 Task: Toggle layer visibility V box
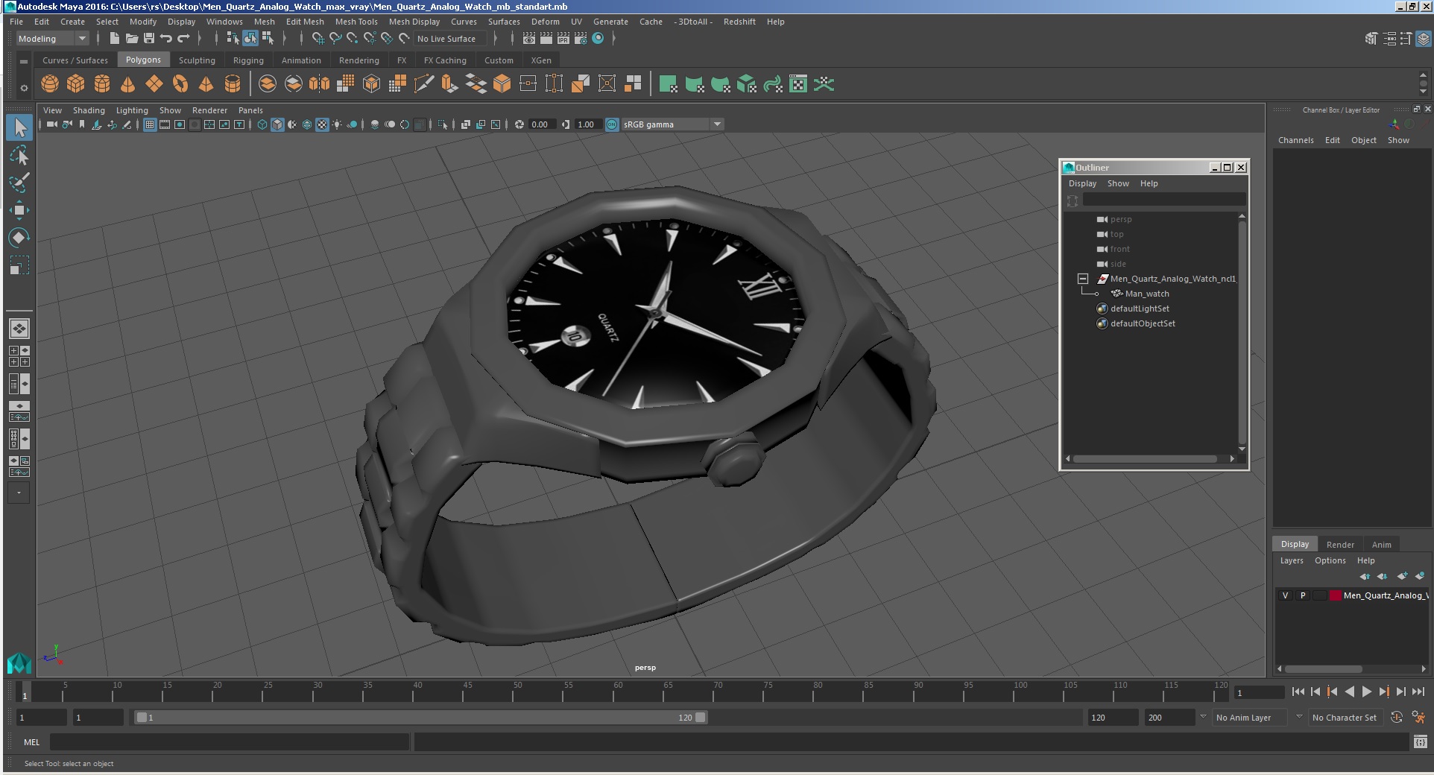pyautogui.click(x=1285, y=595)
